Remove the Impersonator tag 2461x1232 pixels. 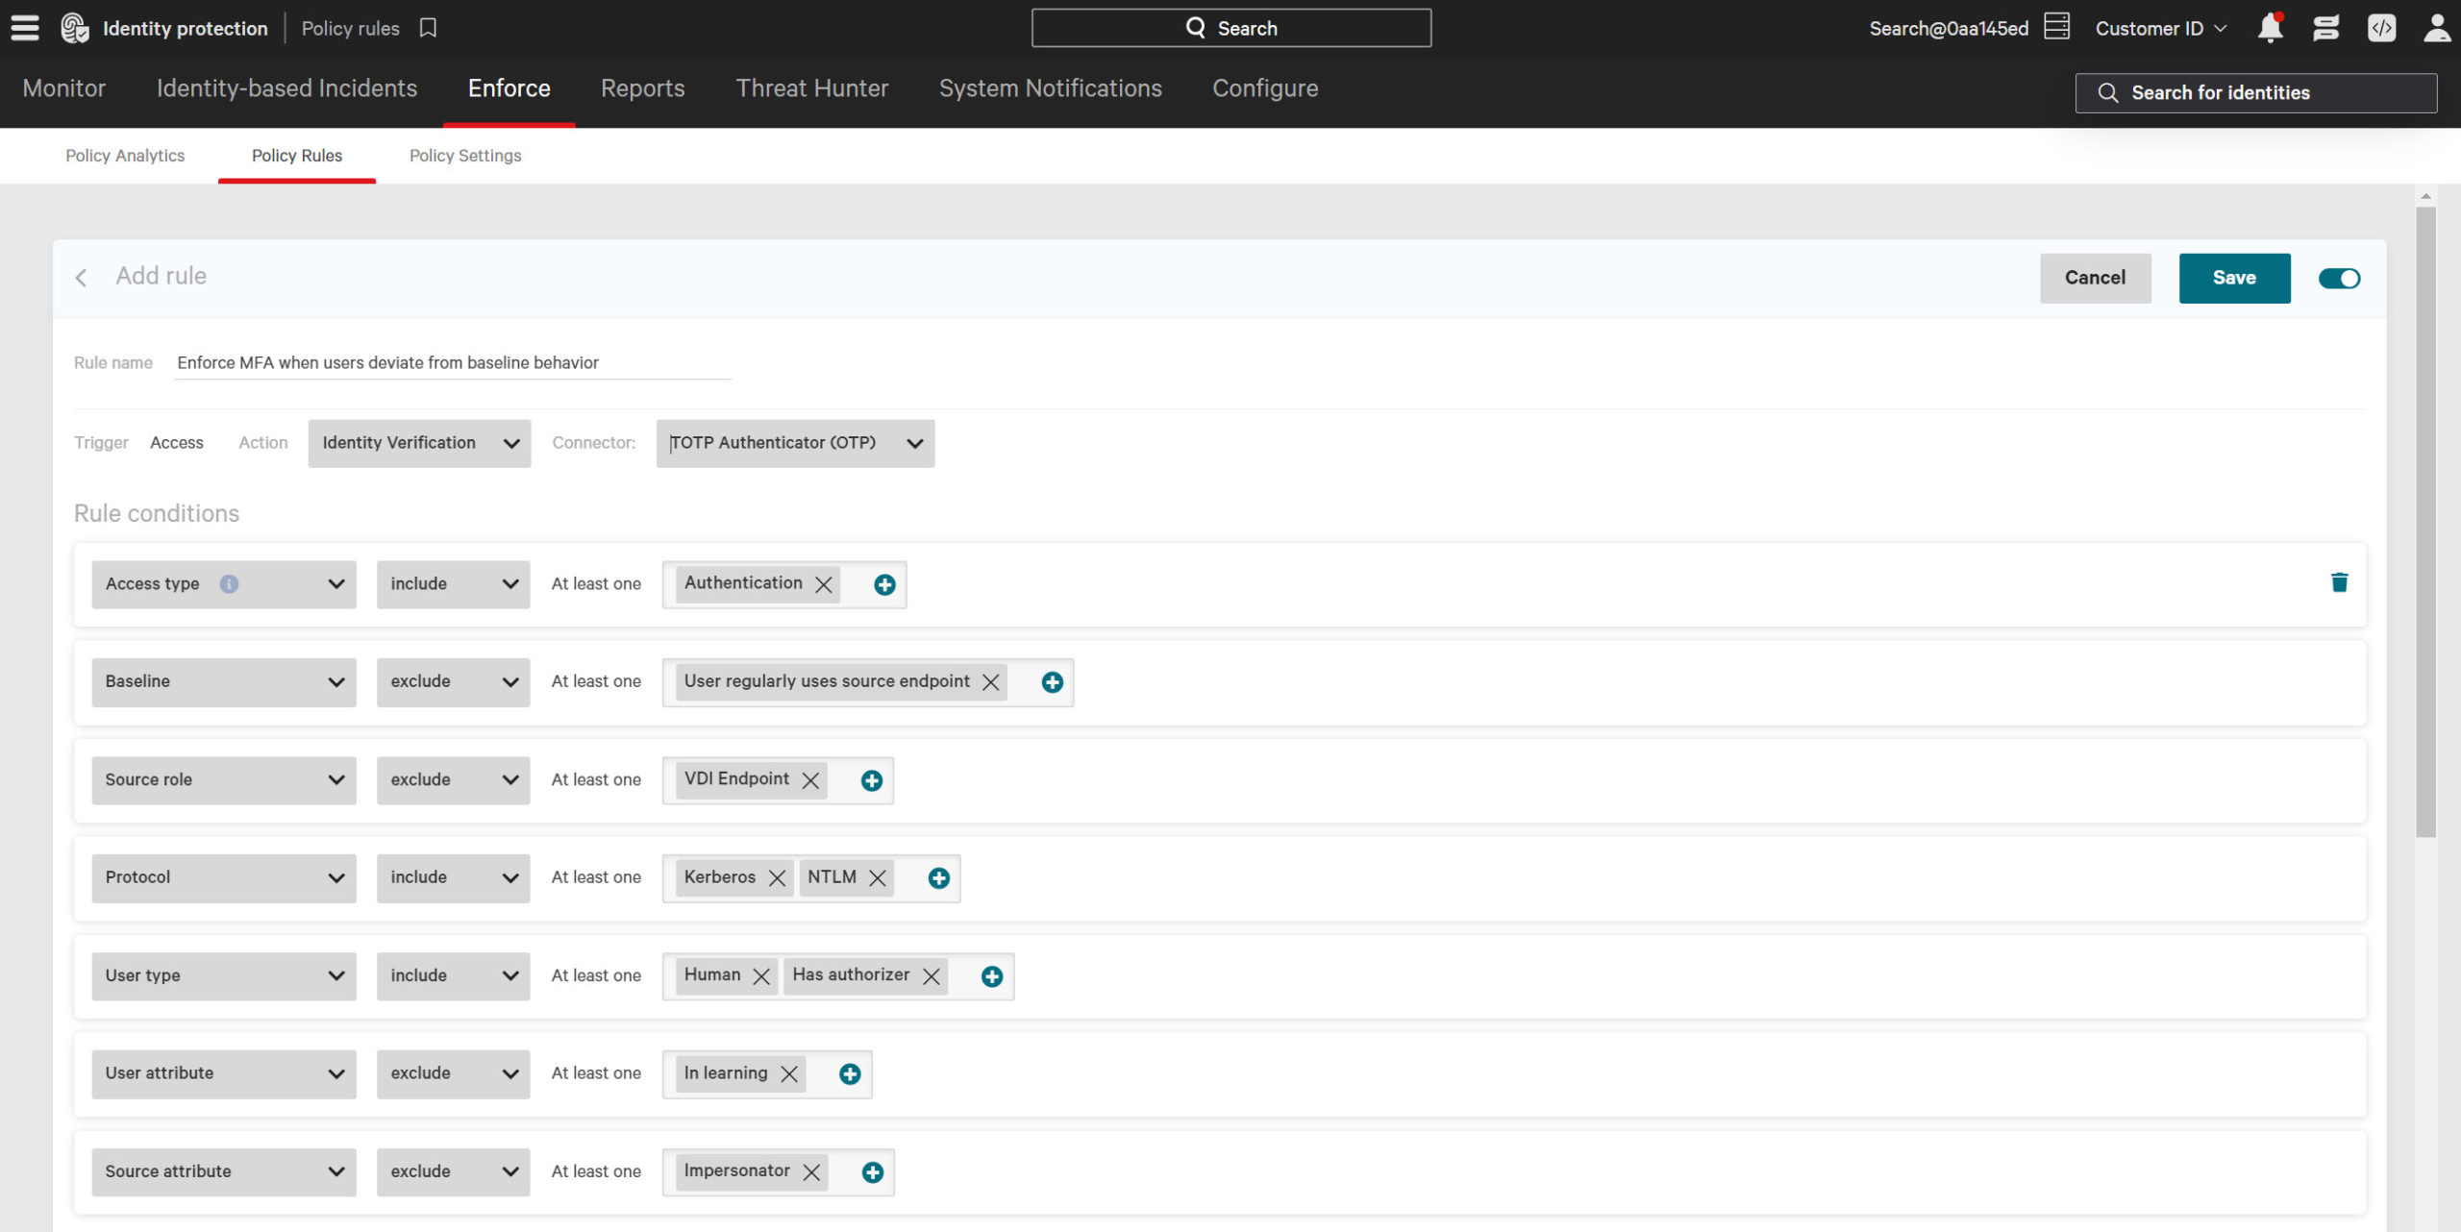812,1172
